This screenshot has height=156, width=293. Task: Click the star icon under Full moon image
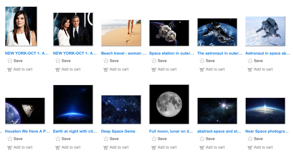coord(154,139)
